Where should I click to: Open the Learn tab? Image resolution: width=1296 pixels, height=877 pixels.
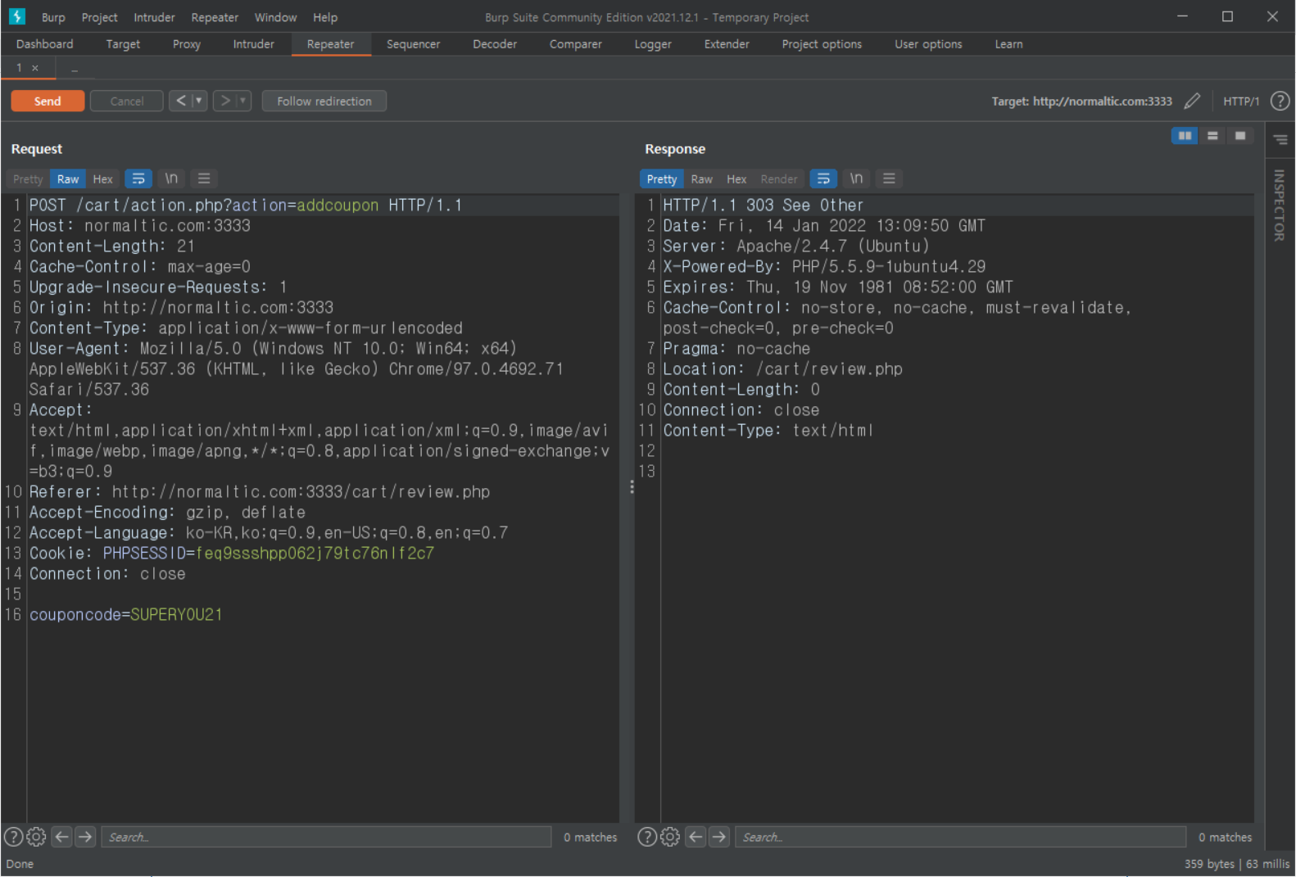tap(1008, 44)
